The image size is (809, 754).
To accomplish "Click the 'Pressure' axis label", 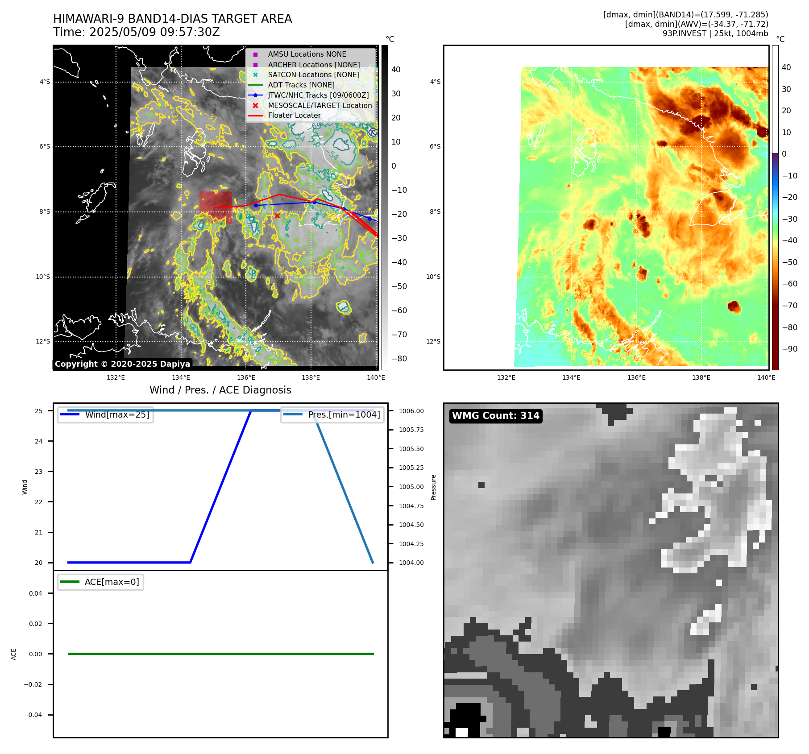I will click(433, 487).
